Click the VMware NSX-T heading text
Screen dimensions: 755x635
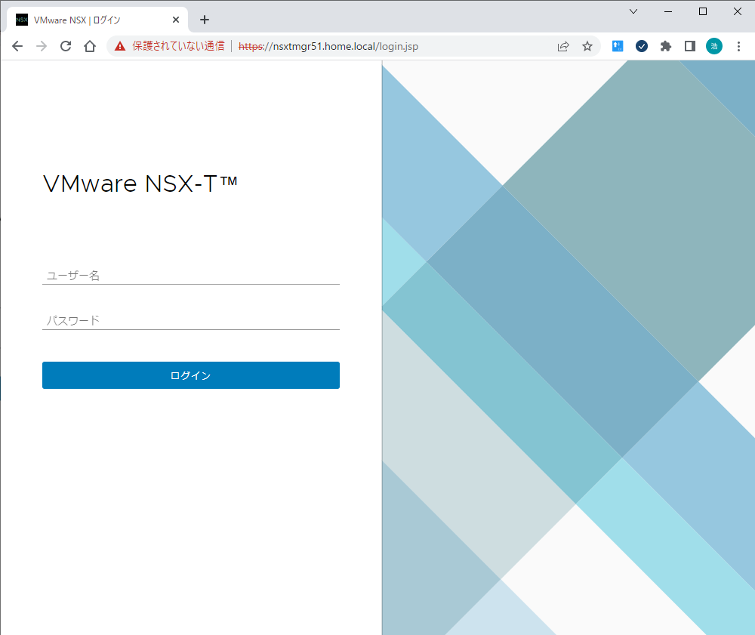[140, 183]
